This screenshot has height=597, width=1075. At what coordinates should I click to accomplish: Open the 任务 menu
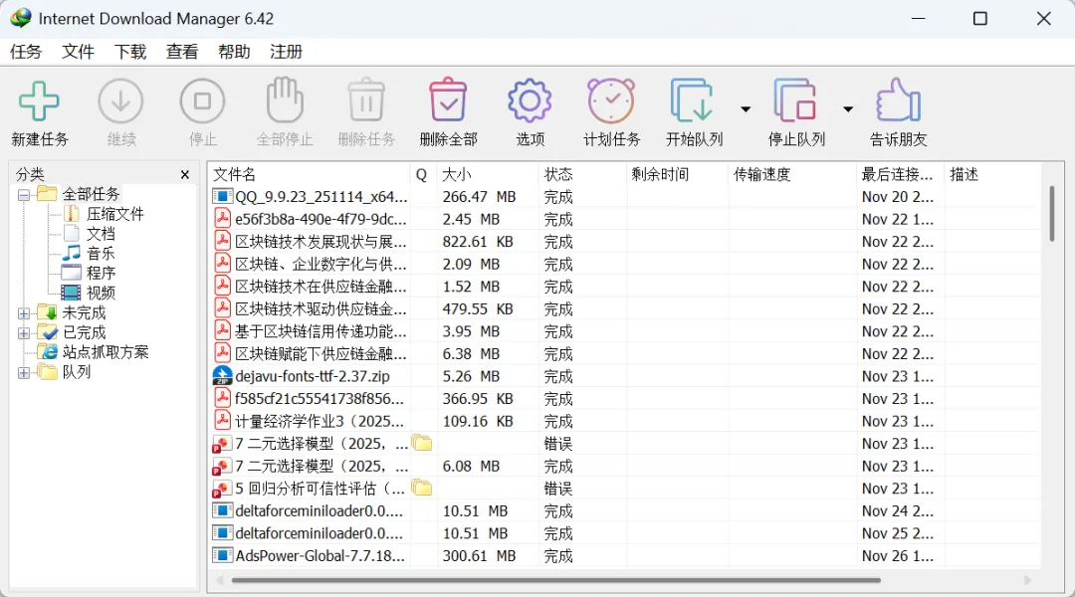(x=26, y=52)
